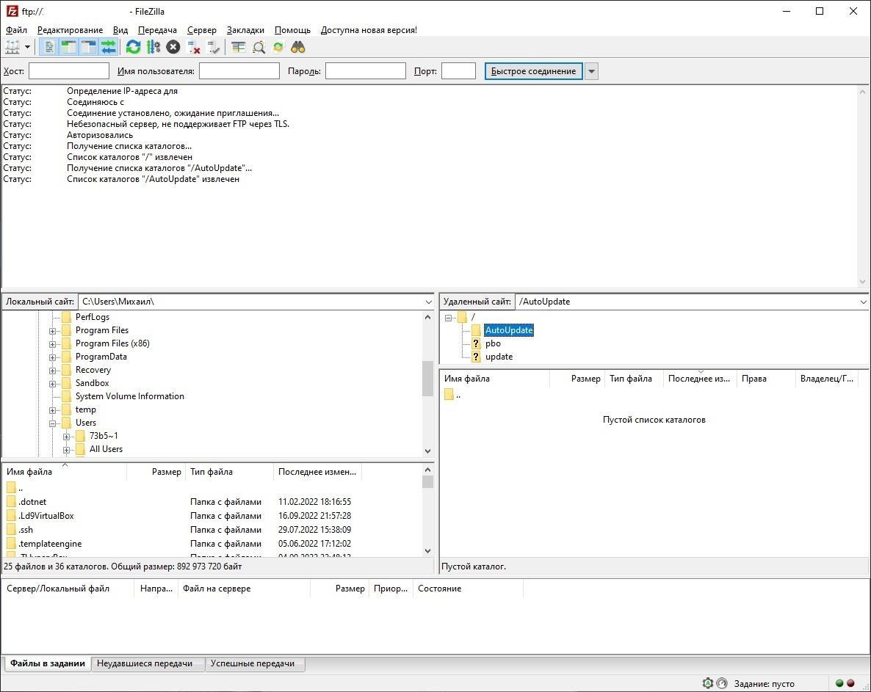Collapse the Users folder in tree
Image resolution: width=871 pixels, height=692 pixels.
point(53,423)
